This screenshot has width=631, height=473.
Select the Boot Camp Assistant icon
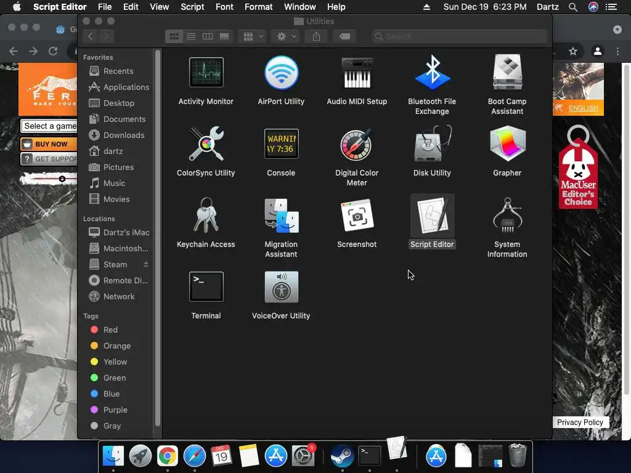(x=508, y=73)
